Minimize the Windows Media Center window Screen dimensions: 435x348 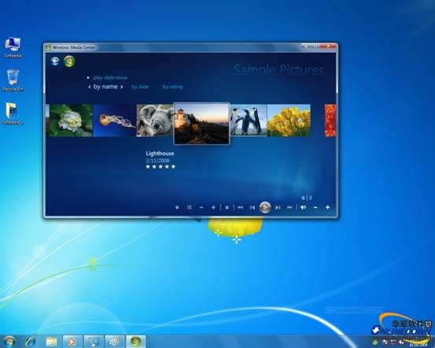click(x=306, y=46)
